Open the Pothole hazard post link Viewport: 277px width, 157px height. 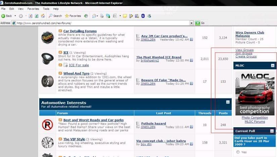[x=153, y=124]
